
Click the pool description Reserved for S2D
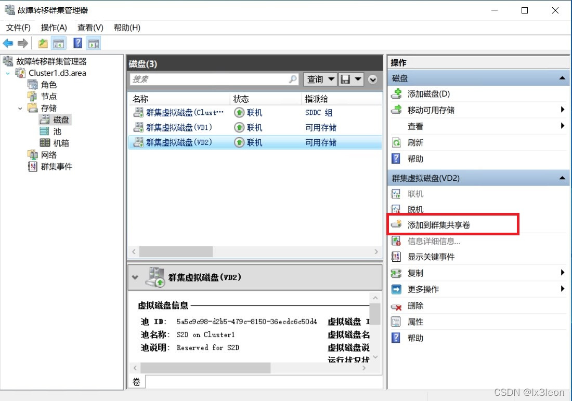click(207, 348)
